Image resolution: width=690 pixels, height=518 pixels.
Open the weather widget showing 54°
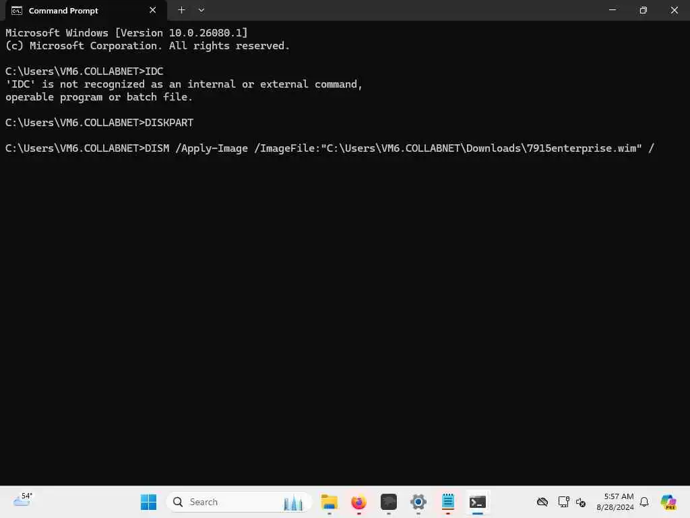pyautogui.click(x=23, y=500)
